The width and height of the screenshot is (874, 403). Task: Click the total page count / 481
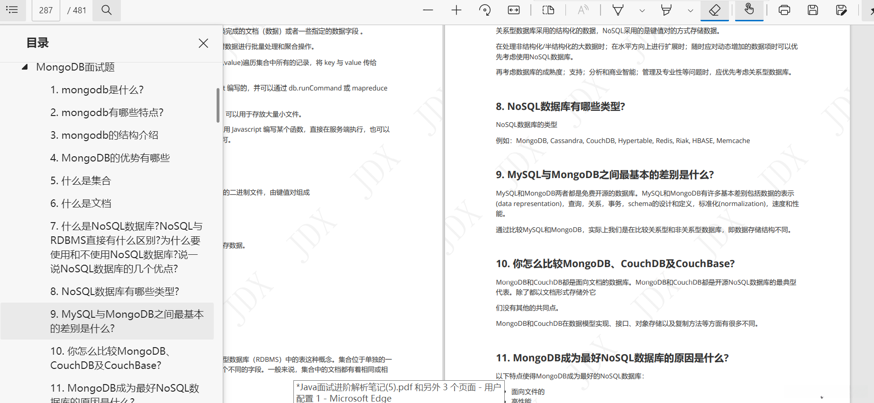(x=77, y=10)
